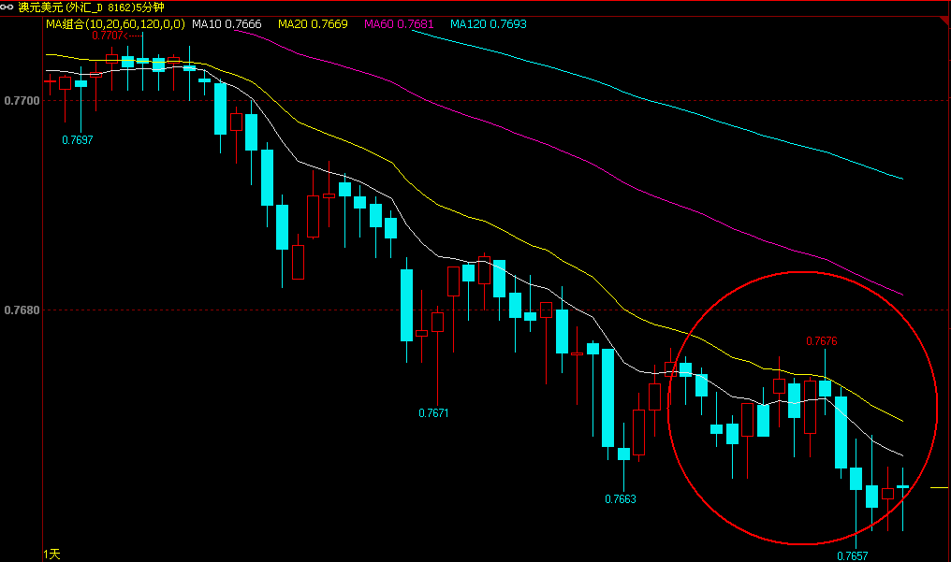
Task: Click the 0.7663 low price label
Action: pyautogui.click(x=621, y=499)
